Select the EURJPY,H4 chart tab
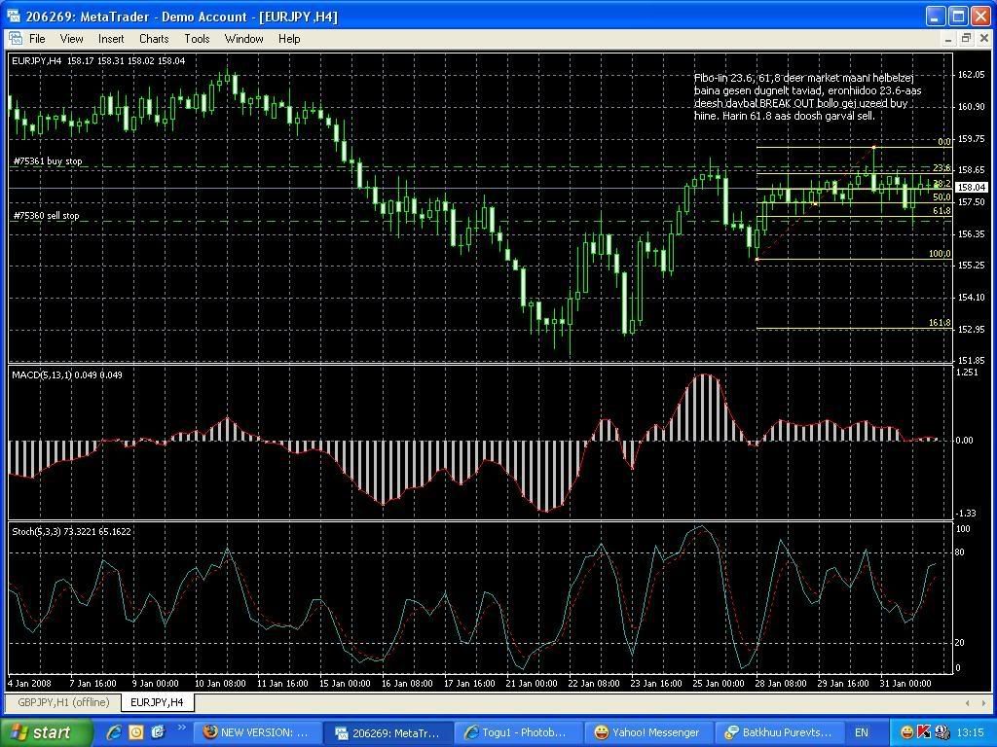Screen dimensions: 997x747 [157, 702]
